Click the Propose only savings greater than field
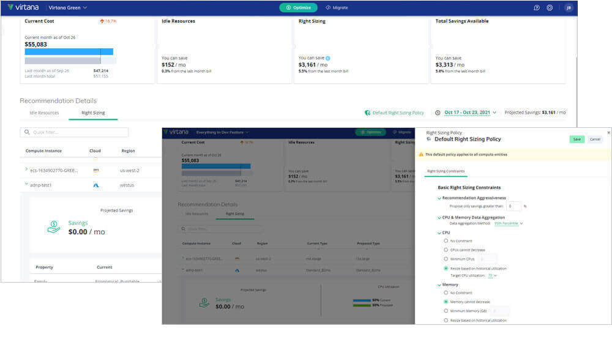This screenshot has width=612, height=342. tap(513, 206)
